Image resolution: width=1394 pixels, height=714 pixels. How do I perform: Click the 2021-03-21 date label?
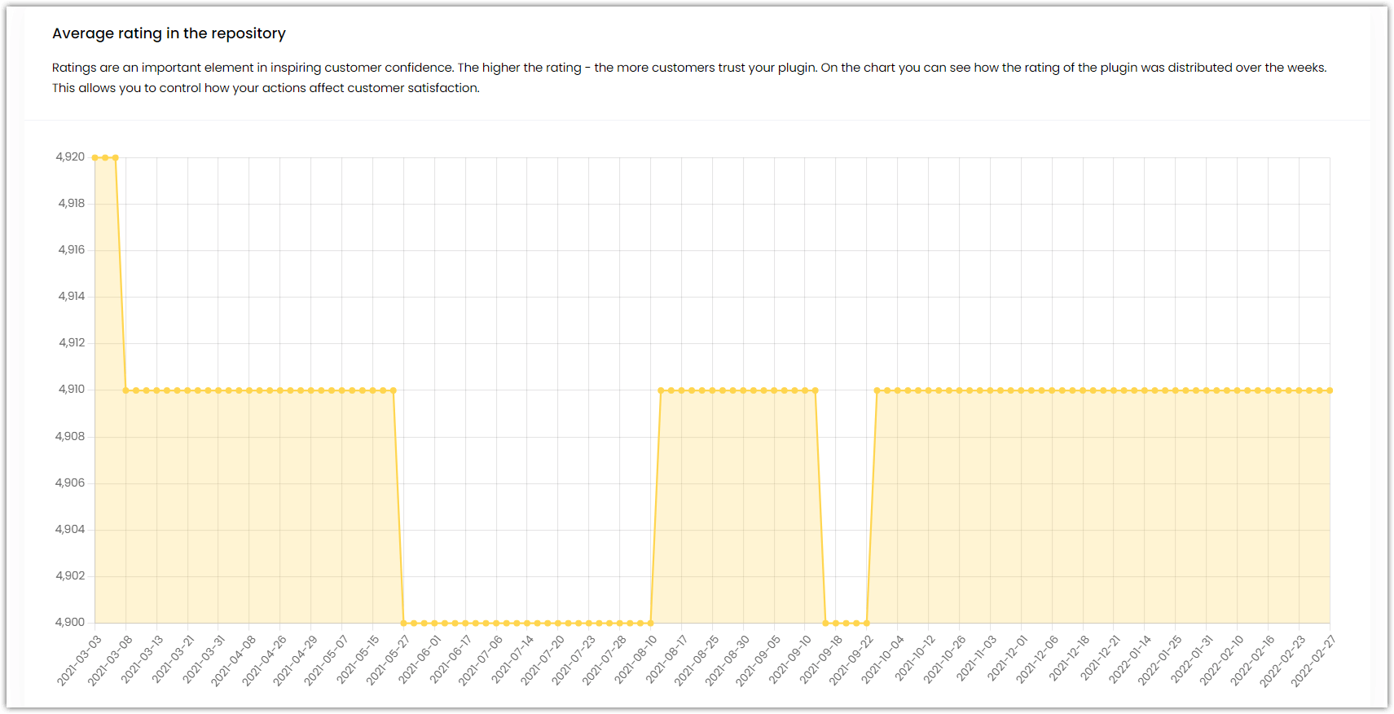tap(173, 661)
